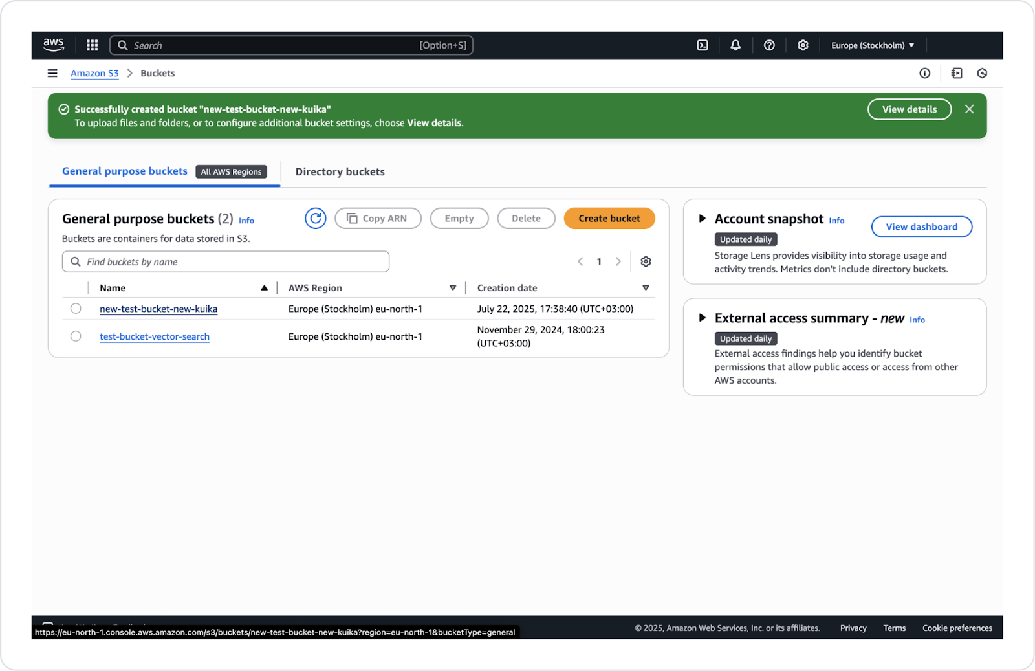Screen dimensions: 1035x671
Task: Click the Delete button
Action: 526,219
